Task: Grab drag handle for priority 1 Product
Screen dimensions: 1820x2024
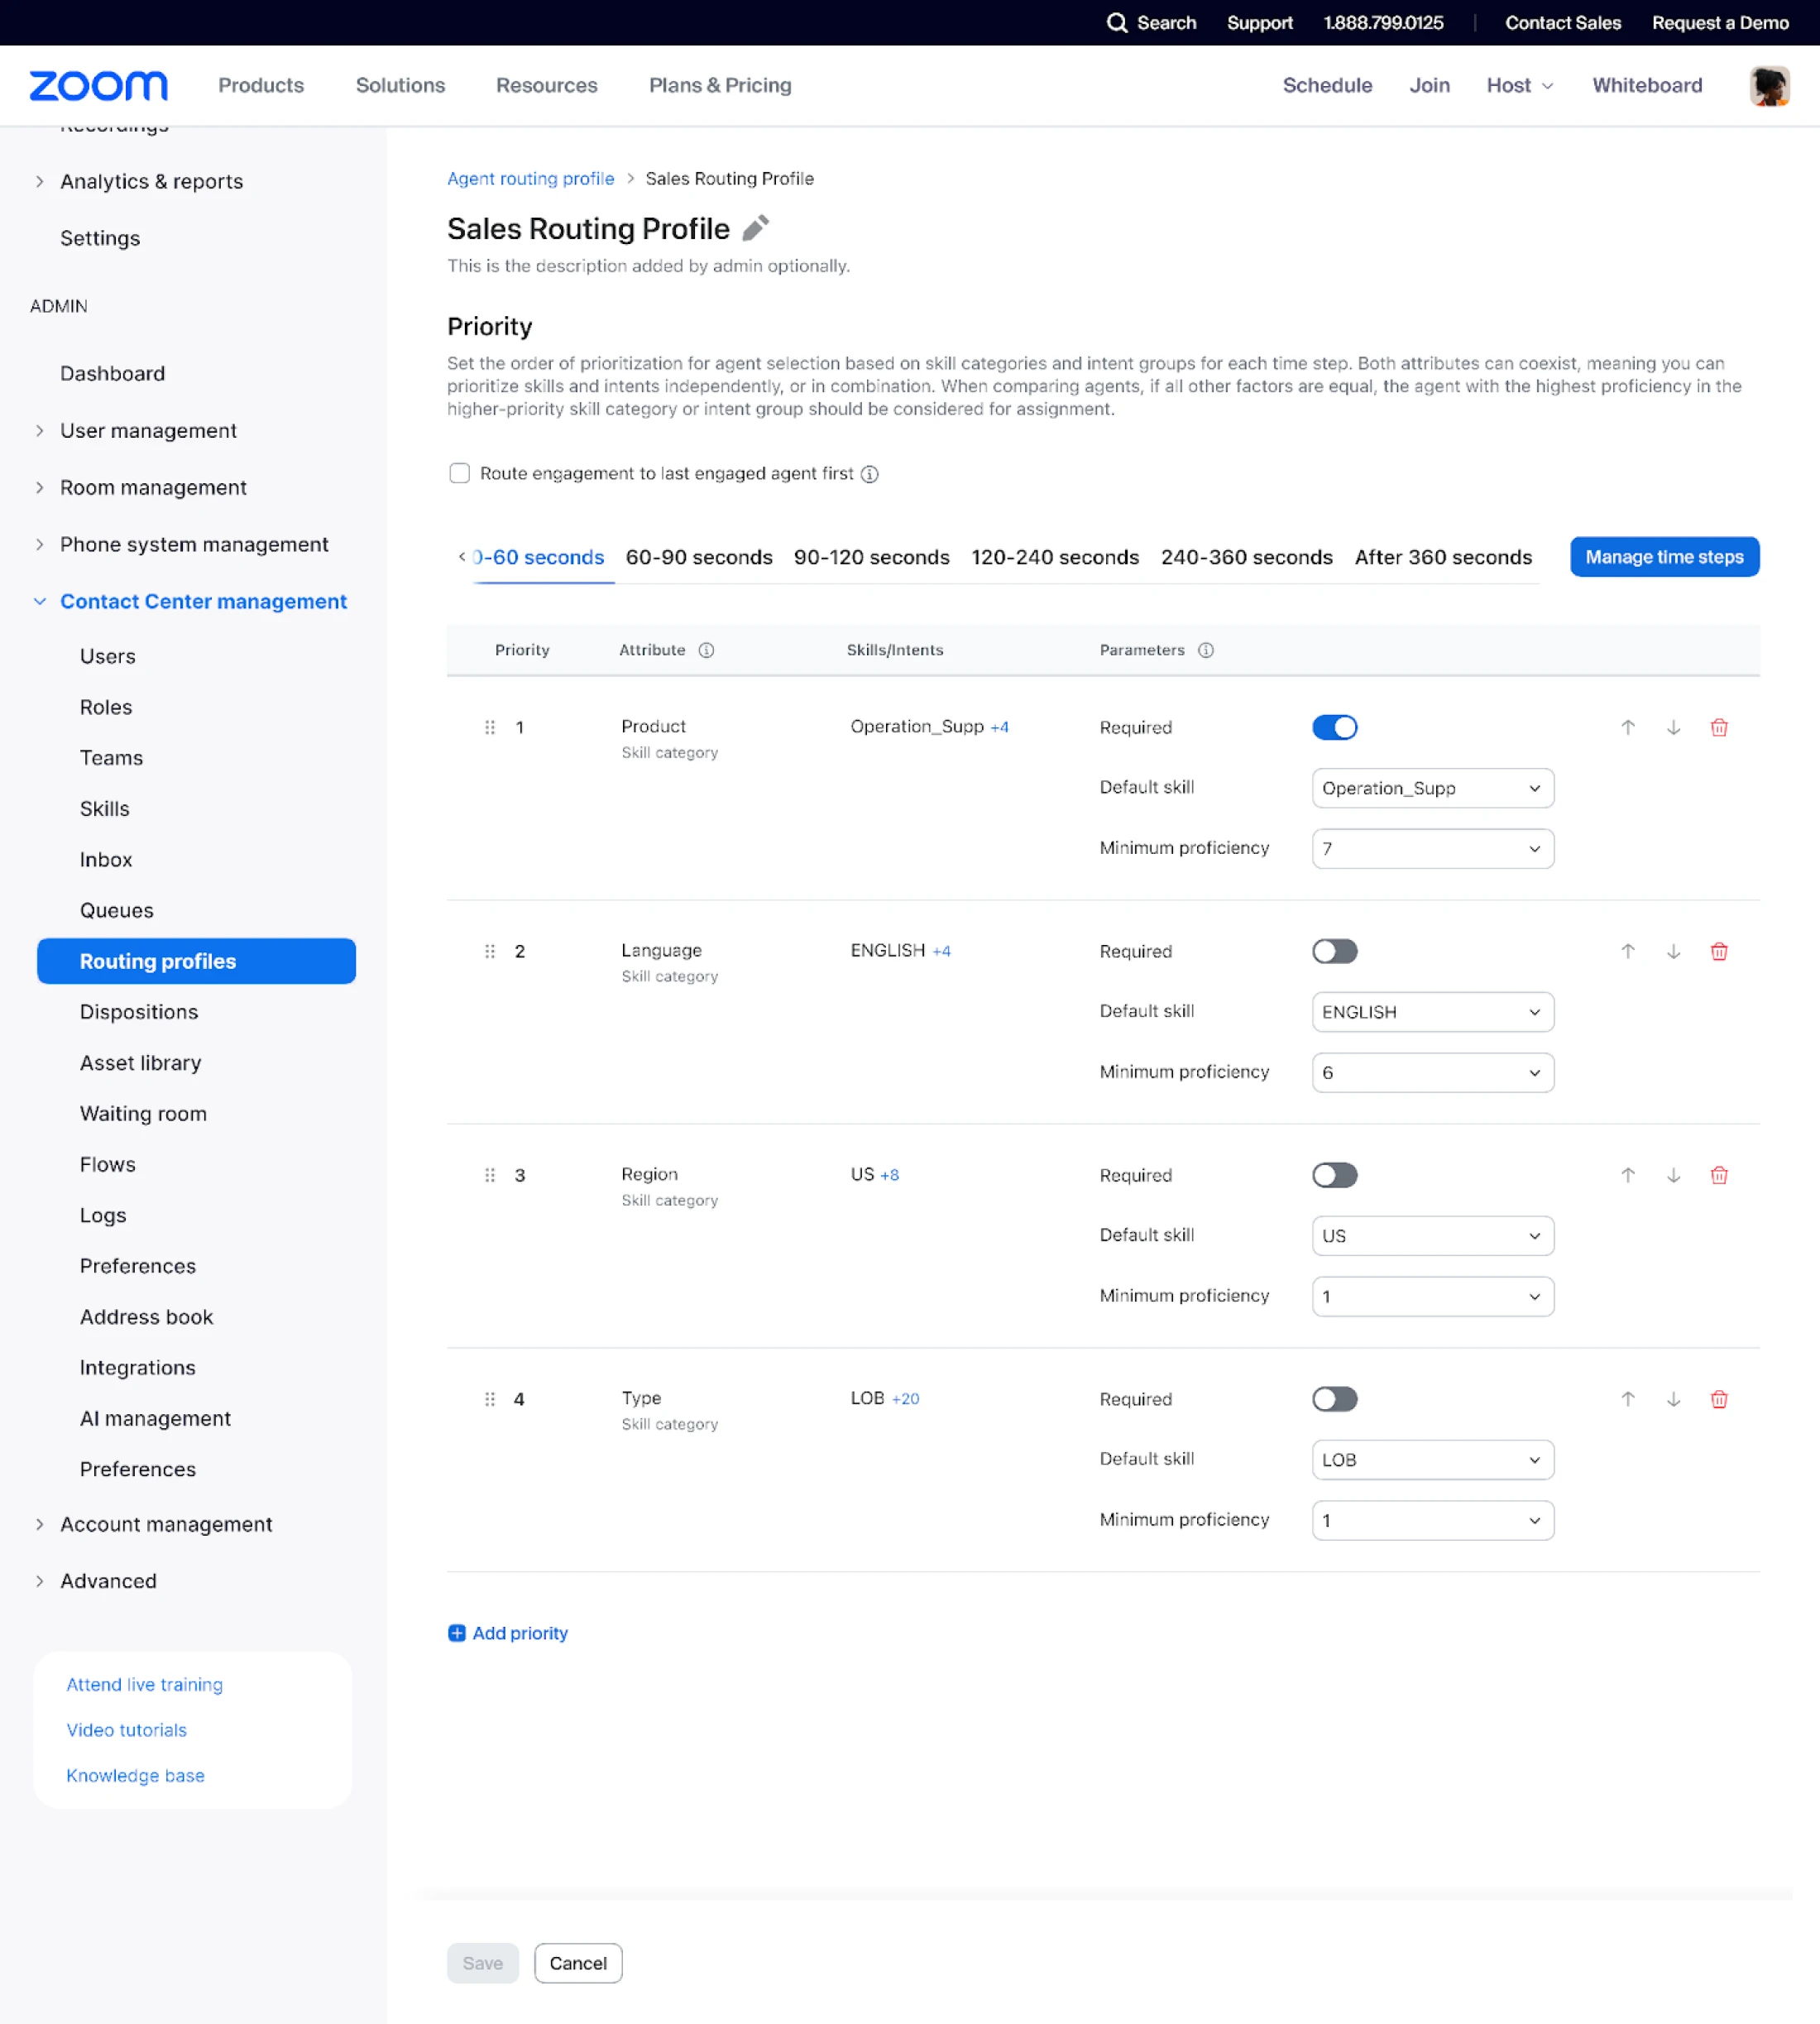Action: (490, 727)
